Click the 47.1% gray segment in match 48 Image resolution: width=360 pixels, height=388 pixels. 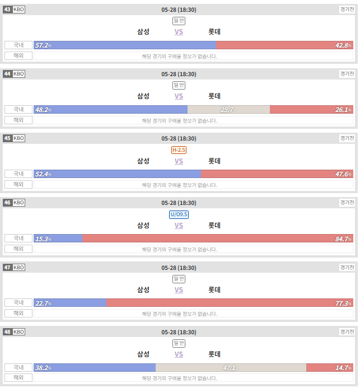231,368
